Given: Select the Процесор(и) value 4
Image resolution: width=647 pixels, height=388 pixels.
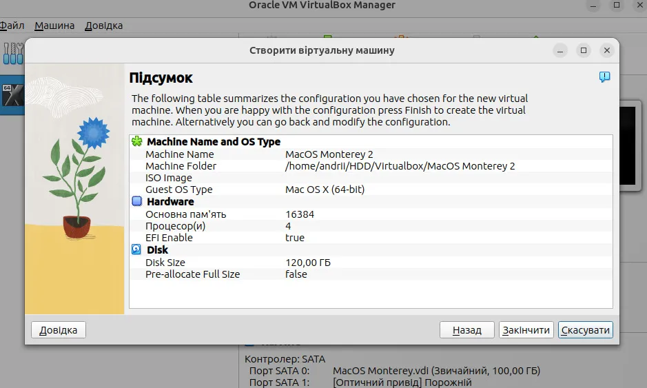Looking at the screenshot, I should click(x=288, y=226).
